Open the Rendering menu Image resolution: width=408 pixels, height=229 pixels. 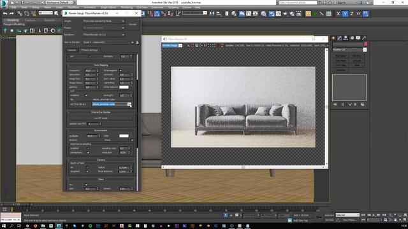point(127,8)
